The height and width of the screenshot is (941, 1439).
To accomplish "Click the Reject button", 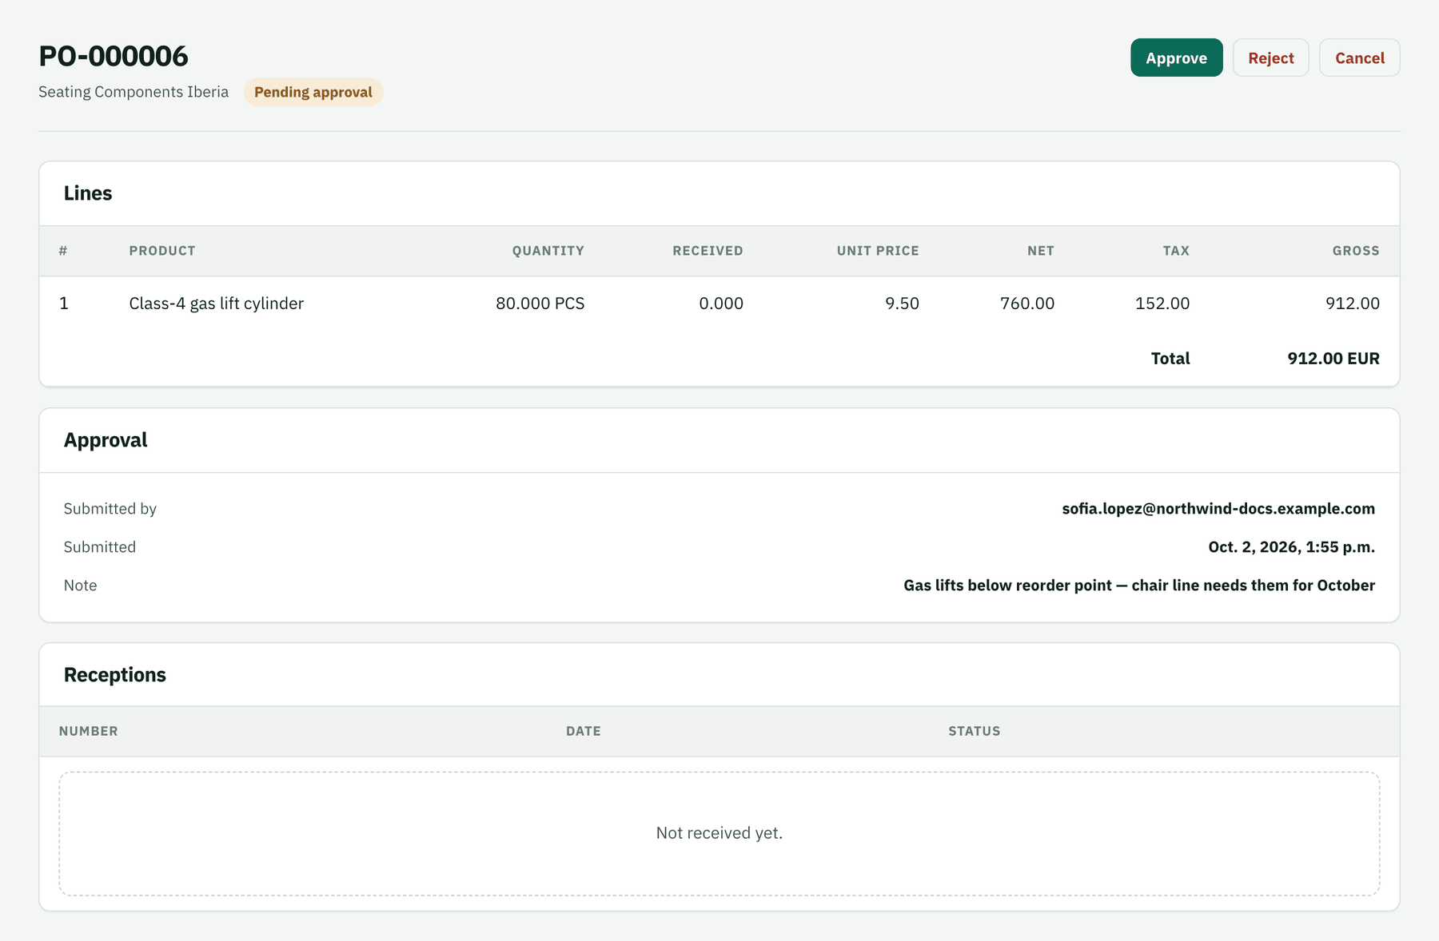I will pos(1270,58).
